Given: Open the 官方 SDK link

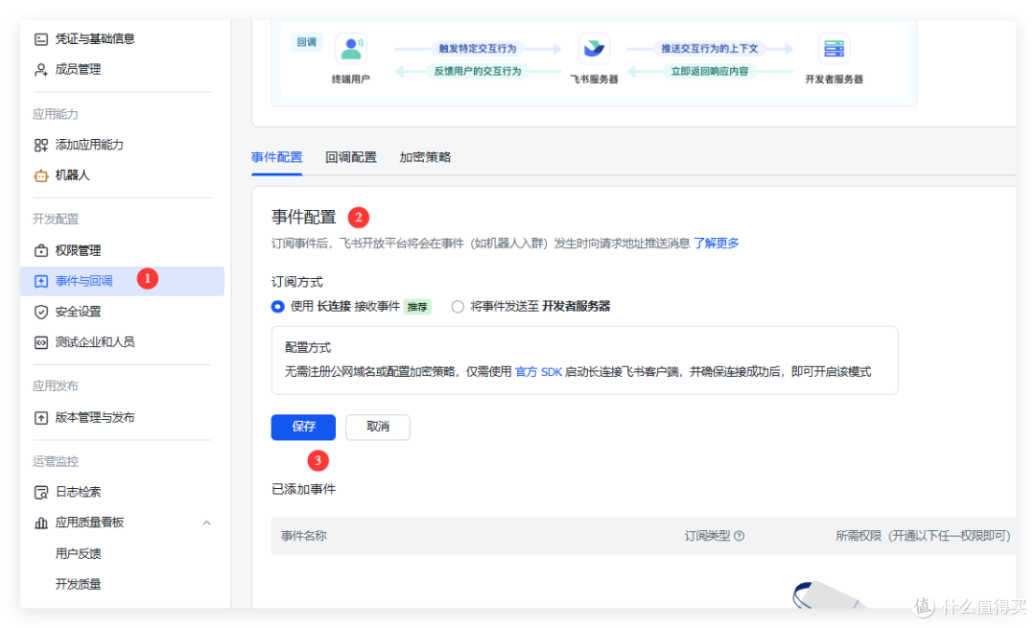Looking at the screenshot, I should point(538,372).
